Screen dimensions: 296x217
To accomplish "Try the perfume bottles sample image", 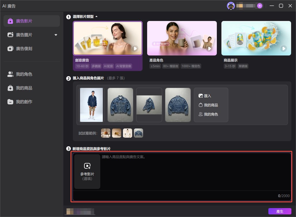I will (128, 133).
